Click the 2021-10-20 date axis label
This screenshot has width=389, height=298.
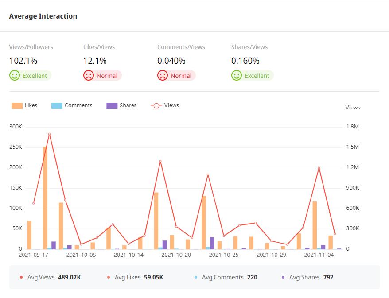(x=176, y=255)
